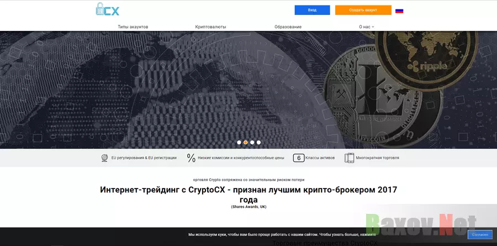
Task: Click the CryptoCX padlock logo
Action: [108, 9]
